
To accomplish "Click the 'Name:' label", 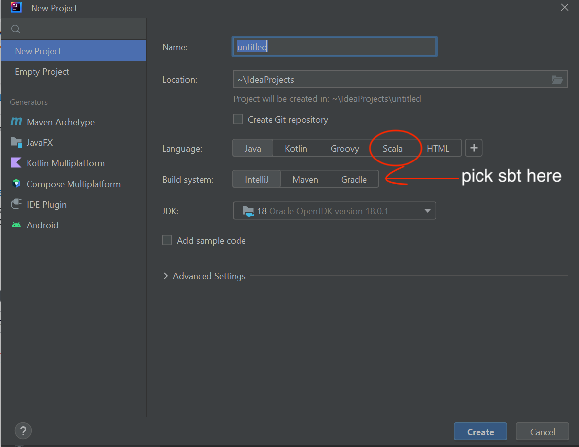I will click(174, 47).
